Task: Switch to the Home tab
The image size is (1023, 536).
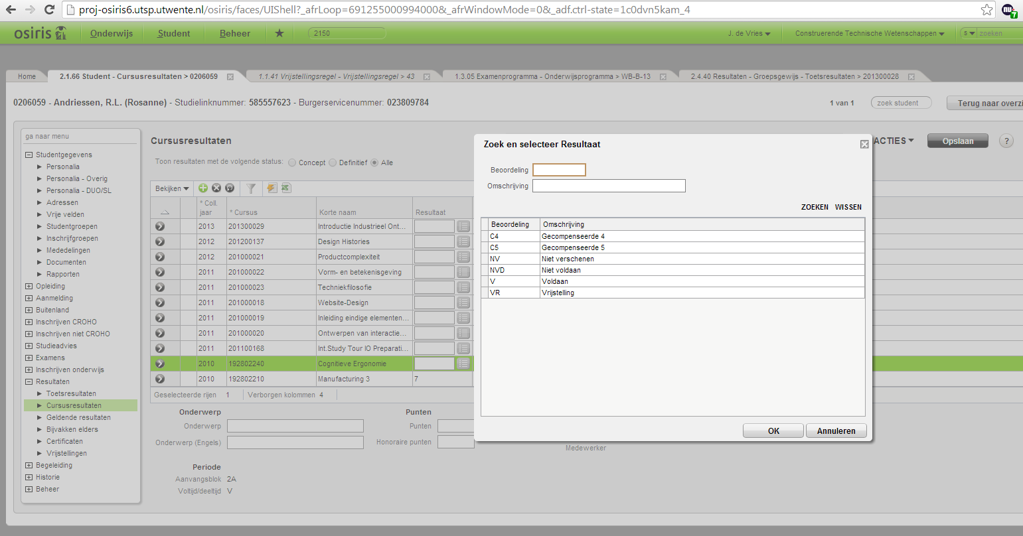Action: [x=27, y=76]
